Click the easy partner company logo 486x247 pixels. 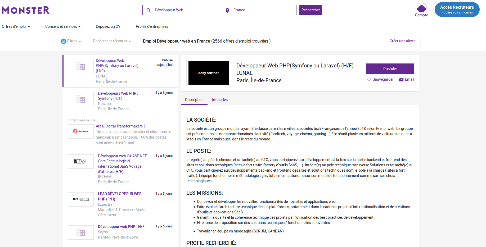click(x=209, y=73)
